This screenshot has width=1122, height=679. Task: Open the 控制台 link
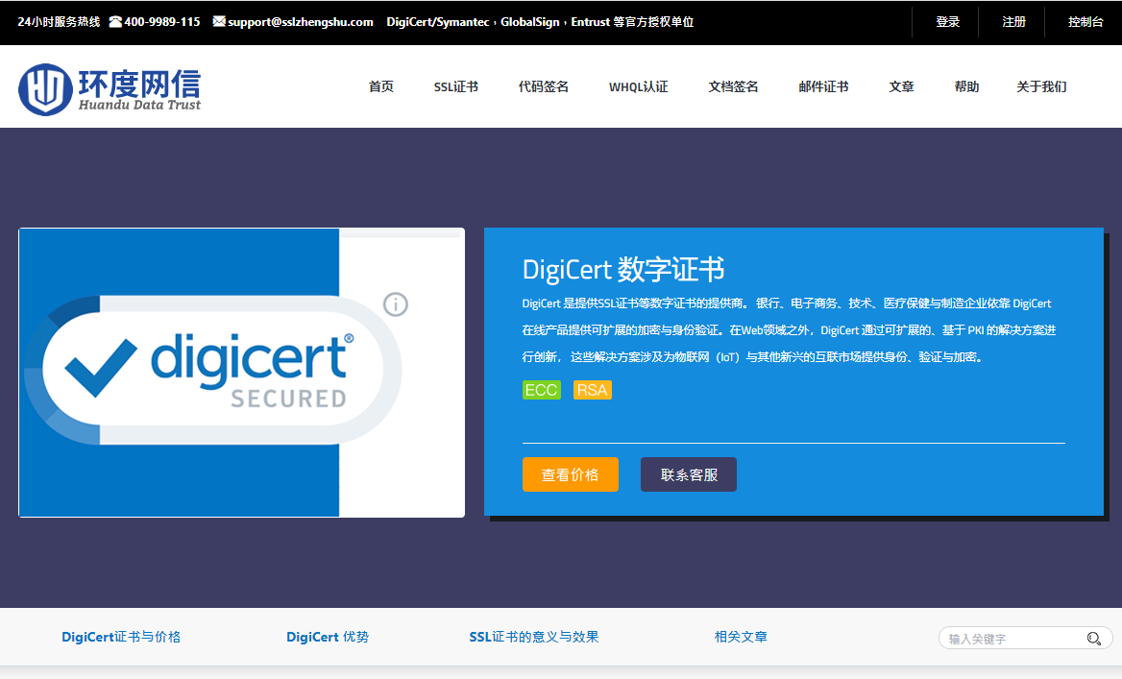pyautogui.click(x=1085, y=22)
